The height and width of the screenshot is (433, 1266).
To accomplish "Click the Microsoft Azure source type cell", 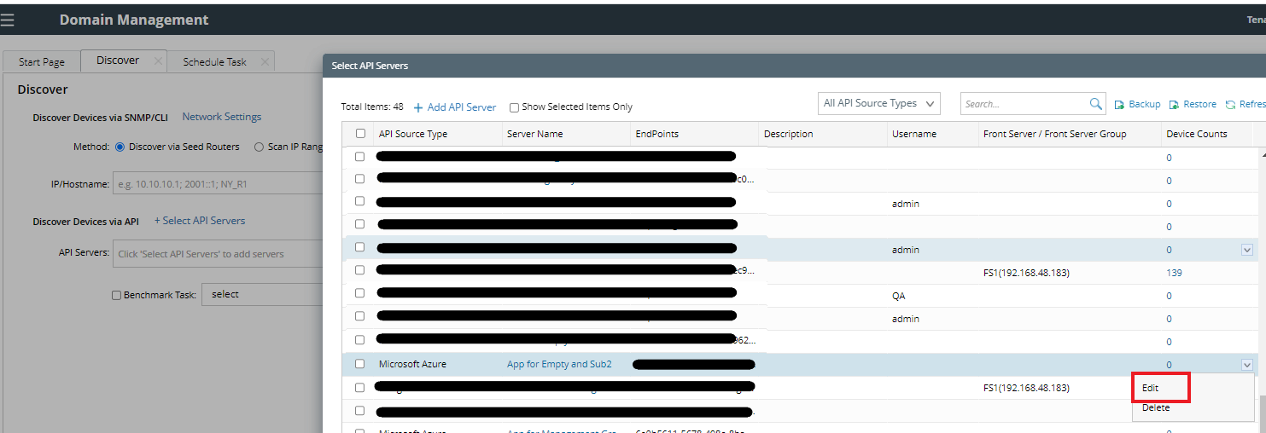I will pos(412,364).
